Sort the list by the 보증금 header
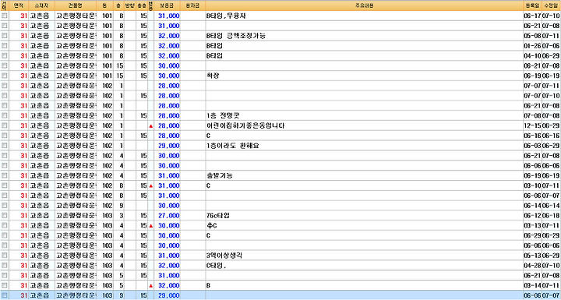 (167, 5)
